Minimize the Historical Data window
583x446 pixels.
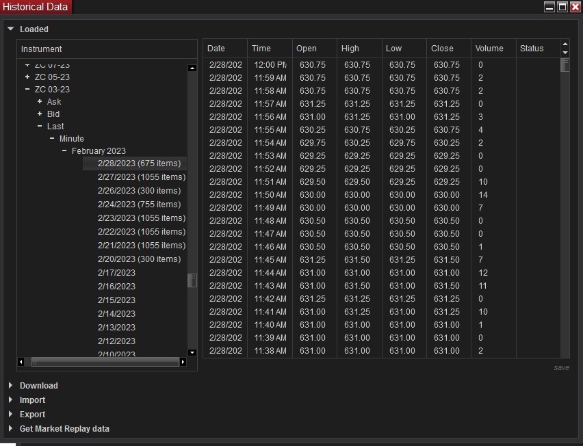pyautogui.click(x=549, y=7)
